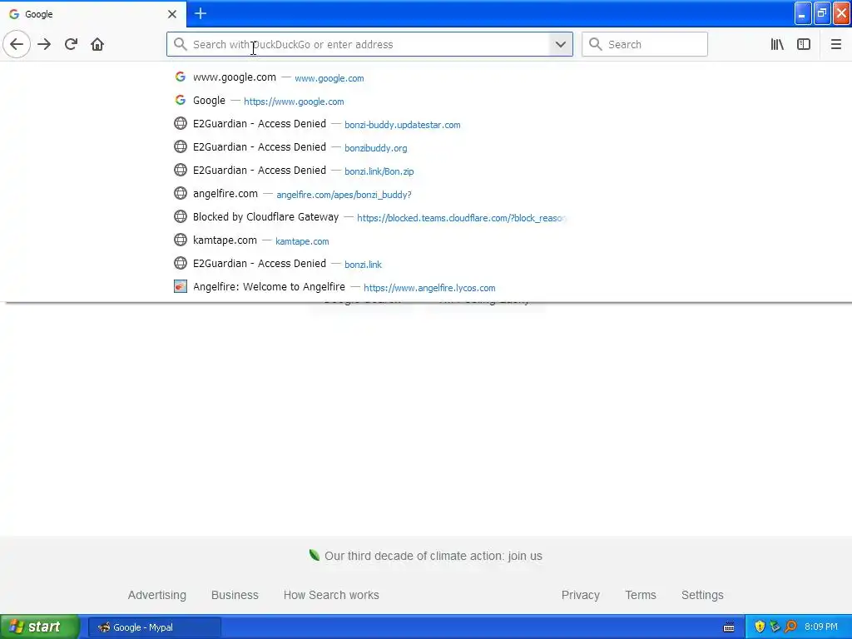Click the 8:09 PM system clock

pyautogui.click(x=821, y=627)
